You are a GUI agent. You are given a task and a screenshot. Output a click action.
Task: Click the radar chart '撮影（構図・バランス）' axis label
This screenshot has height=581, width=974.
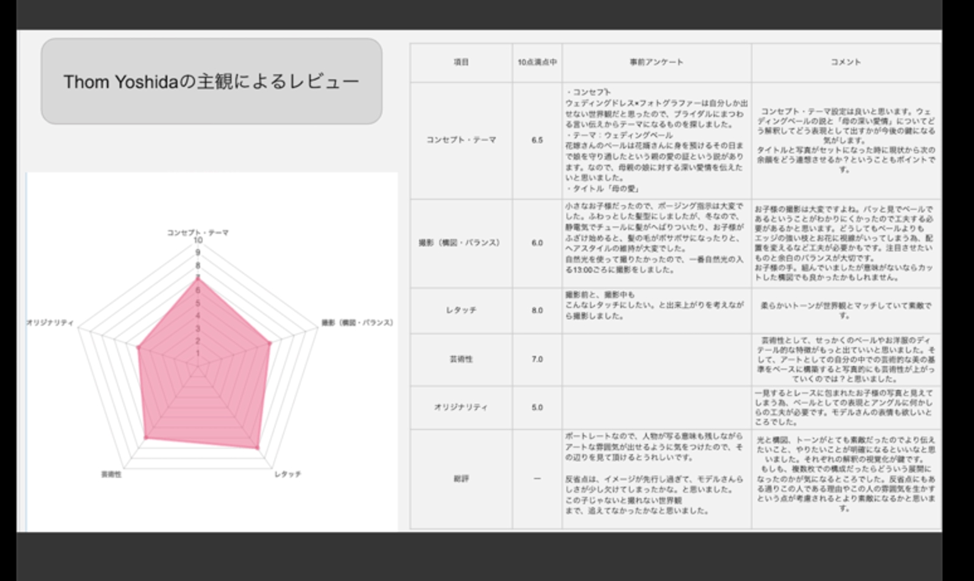click(x=357, y=322)
